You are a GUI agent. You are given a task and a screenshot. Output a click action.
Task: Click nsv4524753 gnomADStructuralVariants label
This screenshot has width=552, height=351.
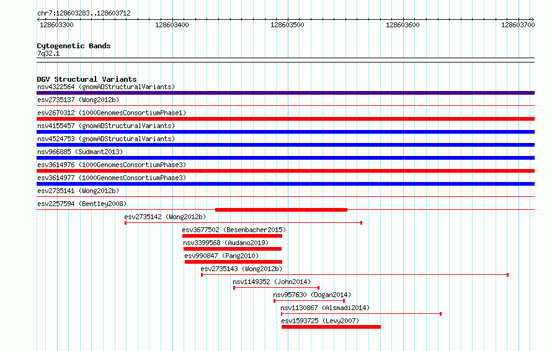tap(106, 139)
